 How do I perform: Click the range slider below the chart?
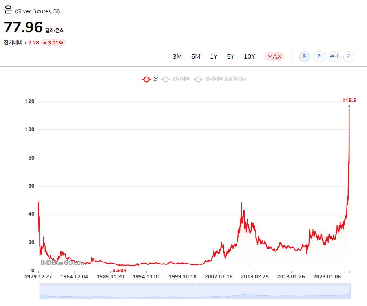click(195, 291)
